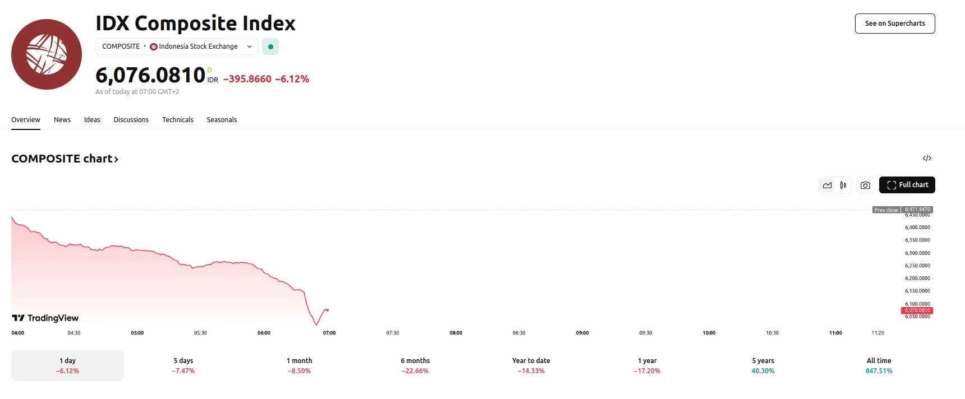Click the green market status indicator
The height and width of the screenshot is (399, 965).
tap(270, 47)
